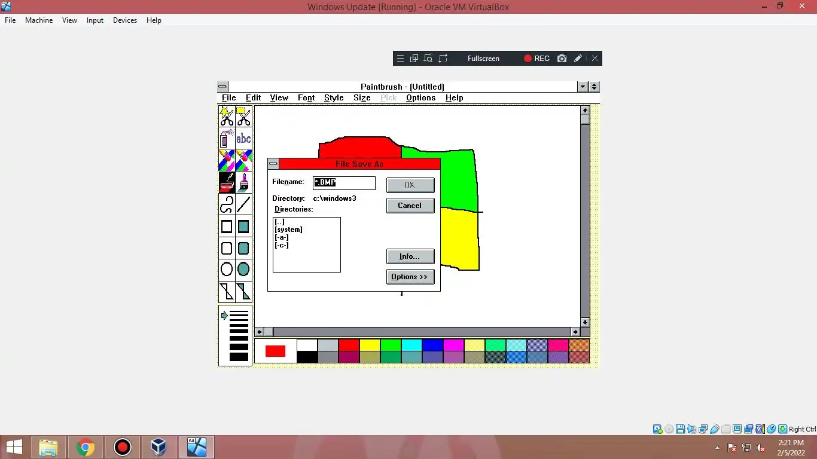Select the Filled Box tool
The width and height of the screenshot is (817, 459).
[243, 227]
